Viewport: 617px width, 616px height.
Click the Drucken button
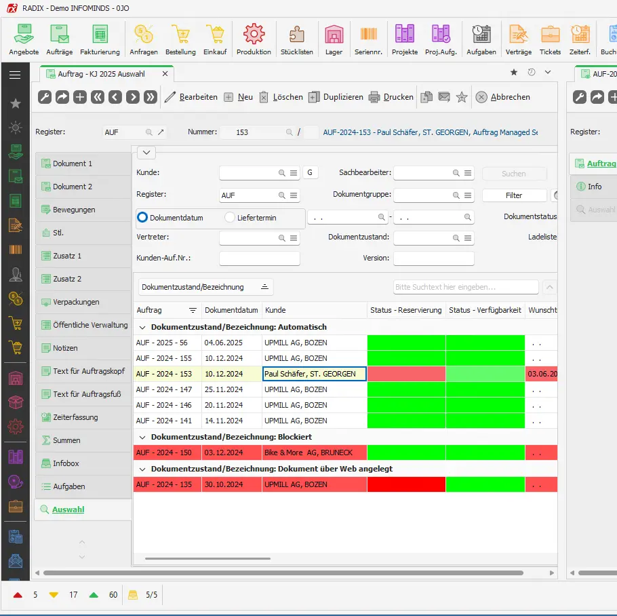tap(391, 97)
